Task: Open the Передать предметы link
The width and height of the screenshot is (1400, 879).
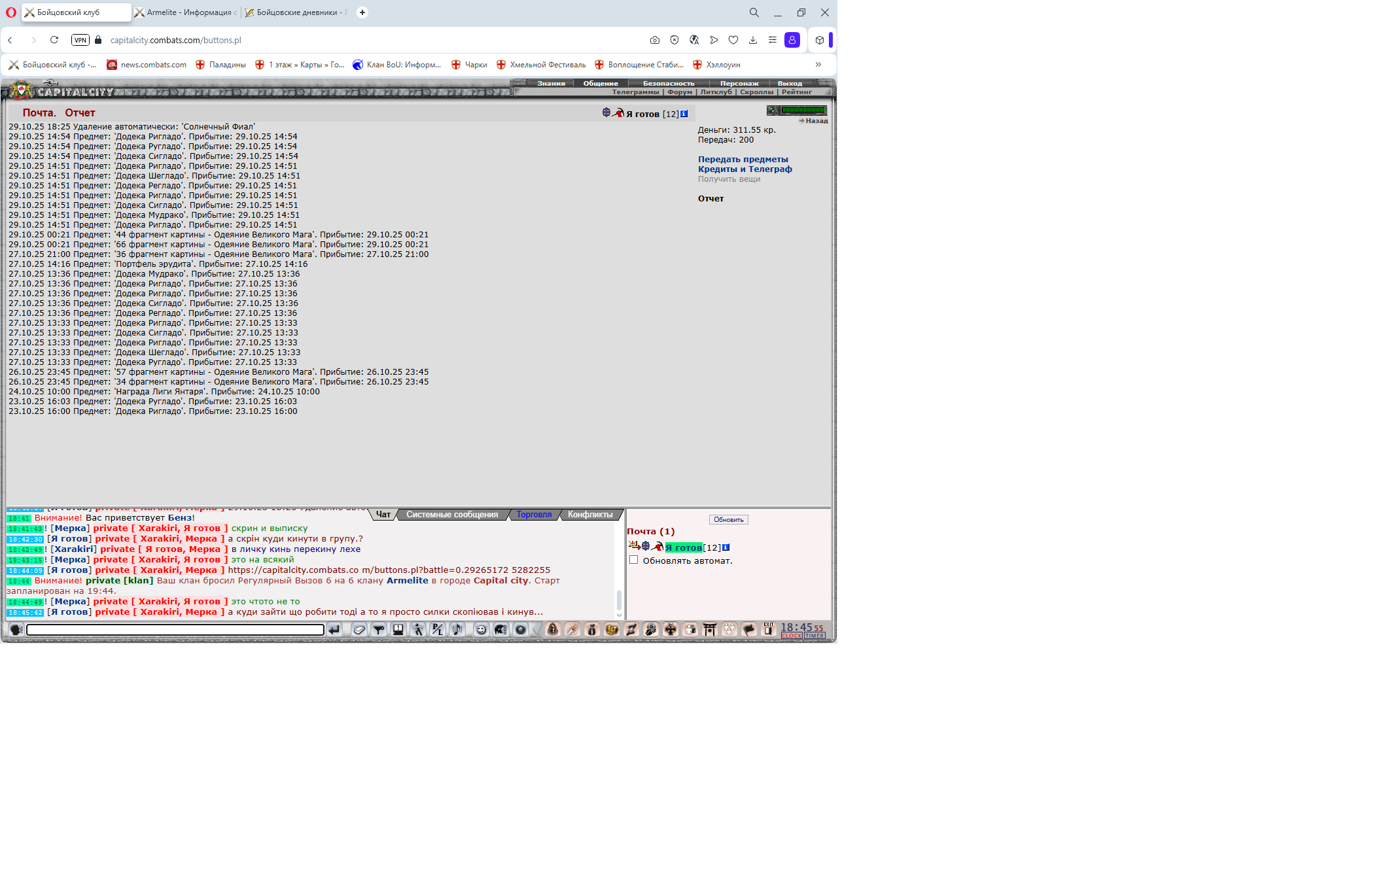Action: (x=743, y=159)
